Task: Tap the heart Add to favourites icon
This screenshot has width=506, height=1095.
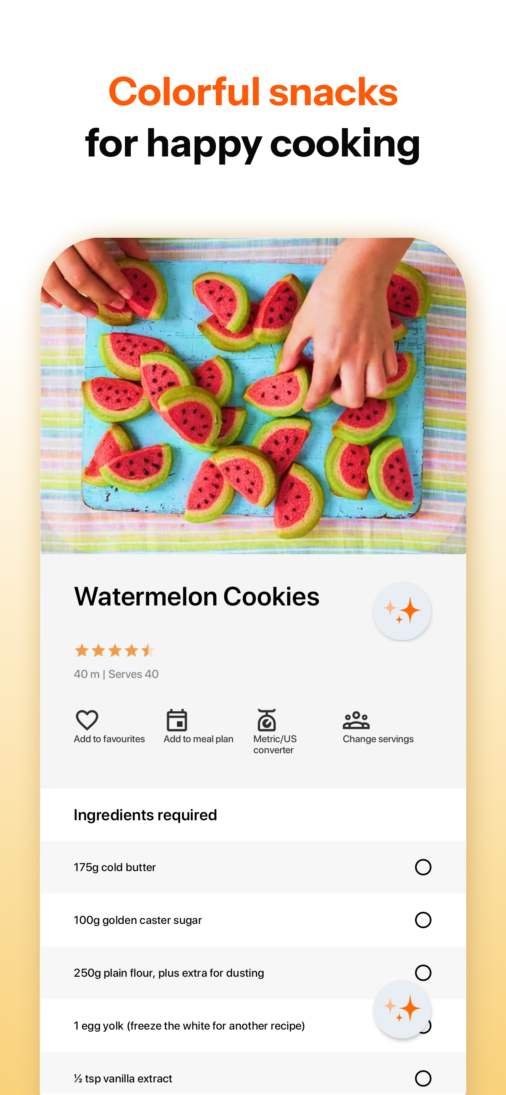Action: (87, 720)
